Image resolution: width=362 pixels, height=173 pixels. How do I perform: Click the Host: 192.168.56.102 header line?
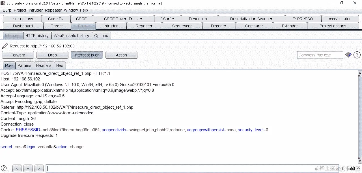(x=20, y=79)
